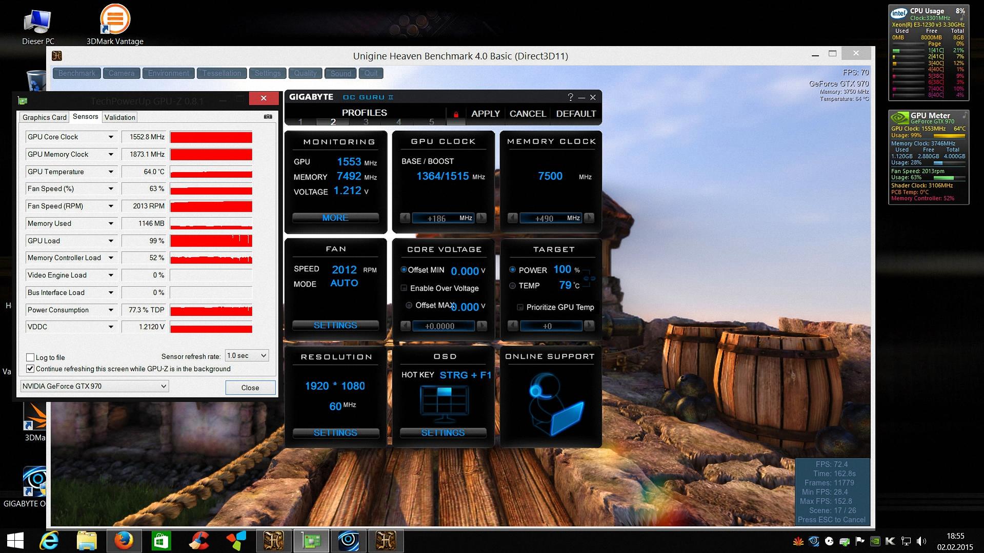
Task: Open Fan Speed (%) sensor dropdown
Action: (x=111, y=189)
